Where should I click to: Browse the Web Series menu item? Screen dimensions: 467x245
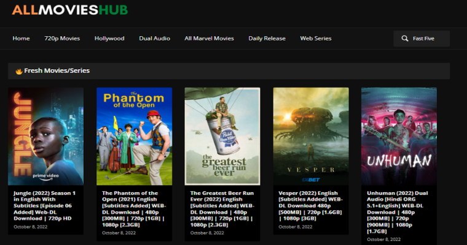click(316, 39)
